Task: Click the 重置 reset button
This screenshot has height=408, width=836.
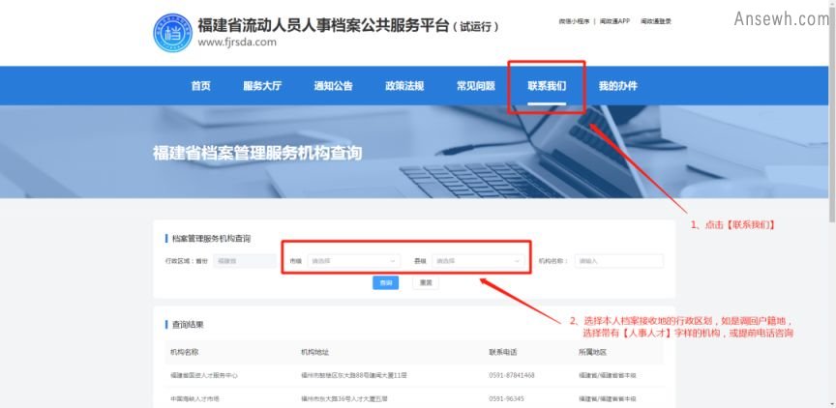Action: 423,283
